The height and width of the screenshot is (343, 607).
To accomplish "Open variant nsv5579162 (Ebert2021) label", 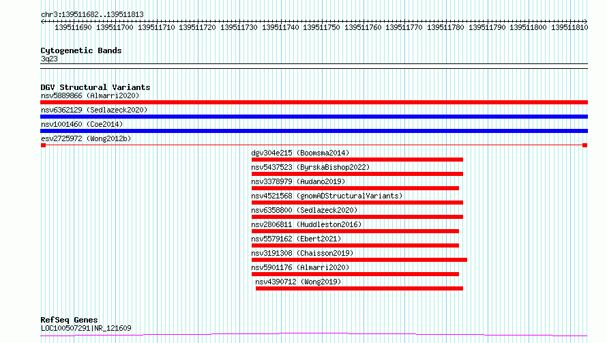I will (x=296, y=239).
